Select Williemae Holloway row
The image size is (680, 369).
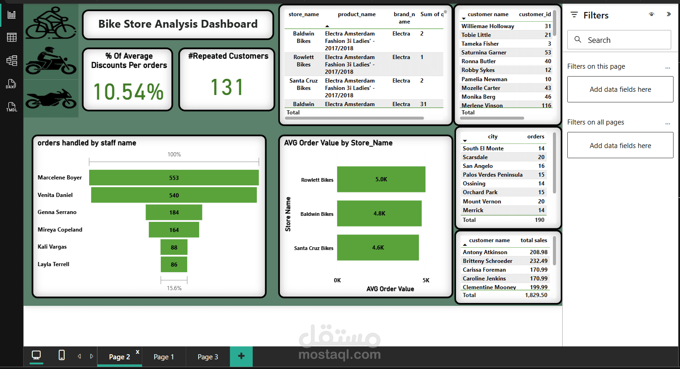tap(506, 26)
